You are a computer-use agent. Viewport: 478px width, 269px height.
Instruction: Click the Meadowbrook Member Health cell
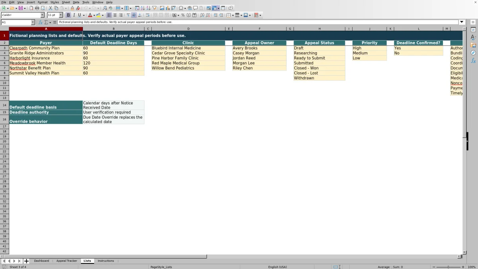(x=46, y=63)
